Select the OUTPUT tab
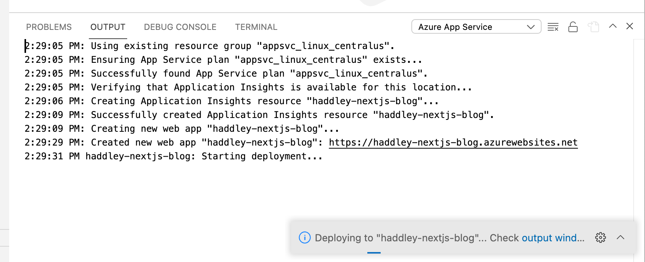 pos(108,27)
